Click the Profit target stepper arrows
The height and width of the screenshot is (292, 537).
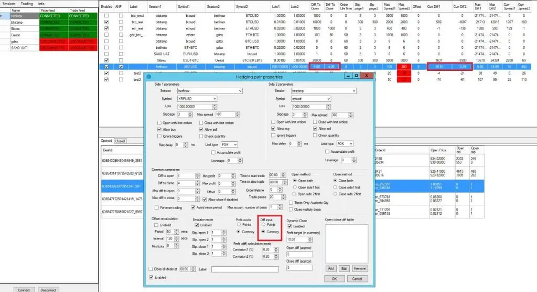tap(310, 239)
